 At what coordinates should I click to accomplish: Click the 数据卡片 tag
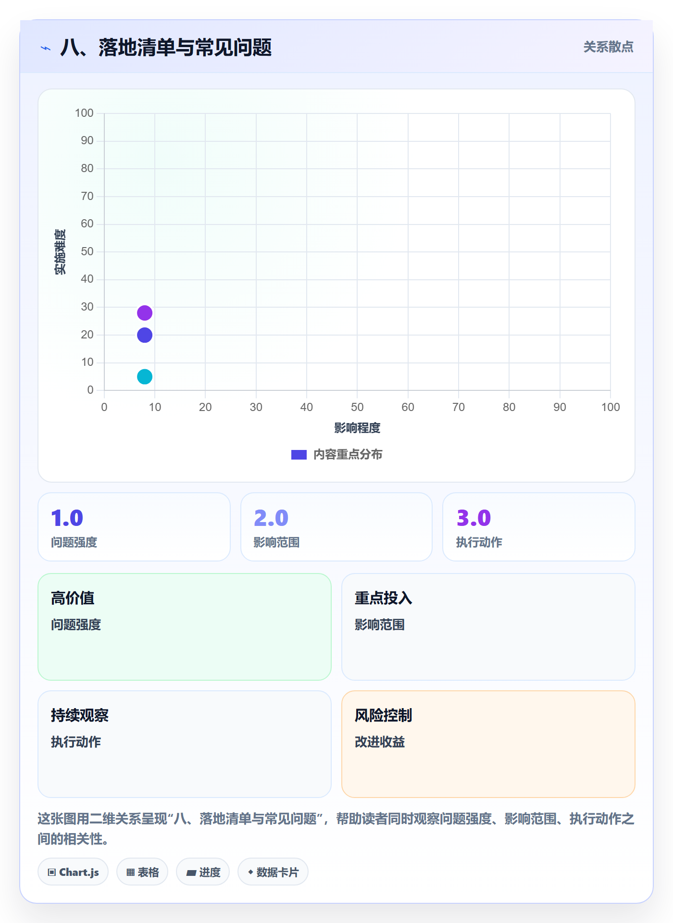[x=273, y=872]
